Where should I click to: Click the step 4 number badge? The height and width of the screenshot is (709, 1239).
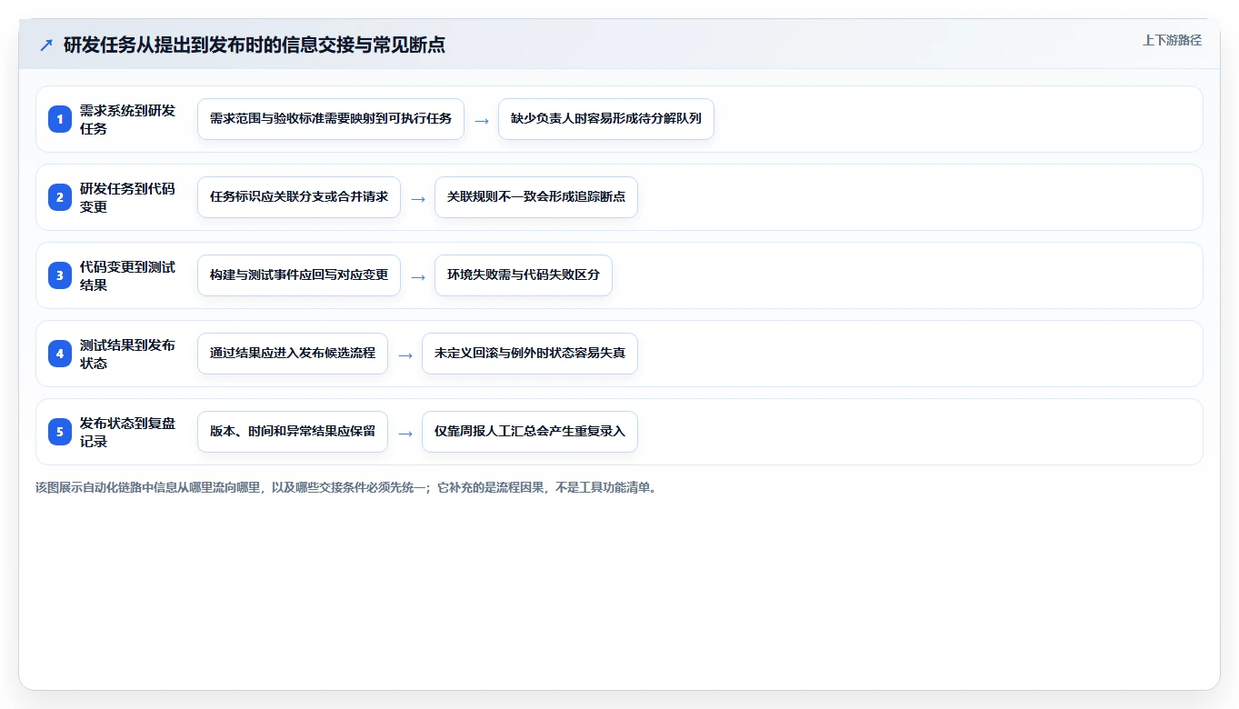point(60,354)
